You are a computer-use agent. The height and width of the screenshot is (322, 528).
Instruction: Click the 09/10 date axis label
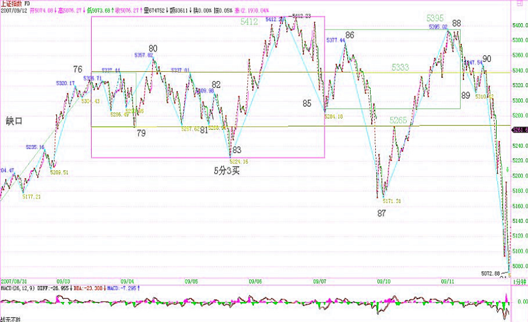384,282
